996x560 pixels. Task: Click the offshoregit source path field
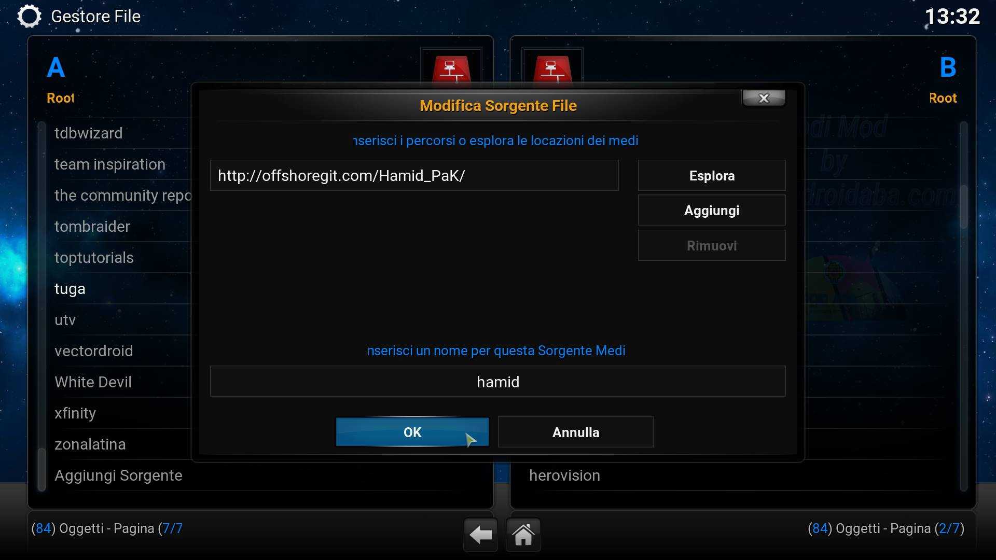click(414, 175)
